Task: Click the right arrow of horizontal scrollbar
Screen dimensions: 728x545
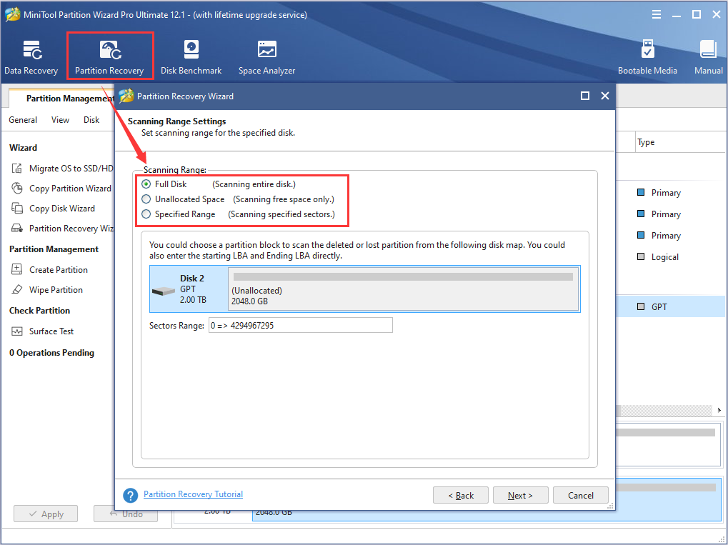Action: [719, 411]
